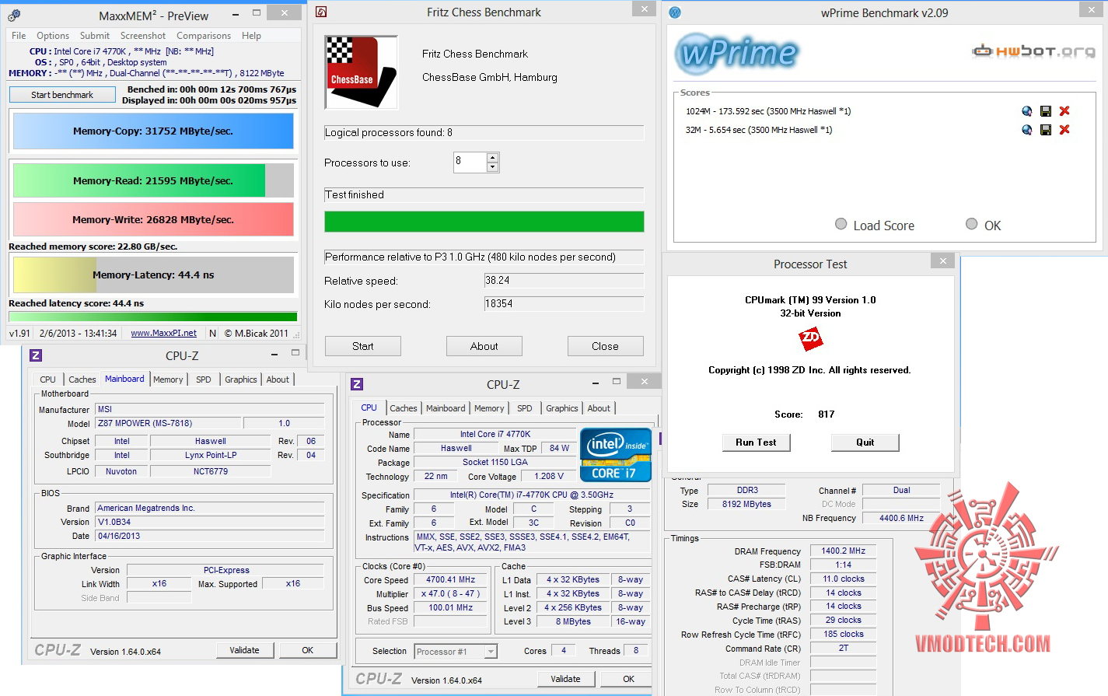Click the purple Z icon of the Mainboard CPU-Z window
Viewport: 1108px width, 696px height.
point(36,355)
